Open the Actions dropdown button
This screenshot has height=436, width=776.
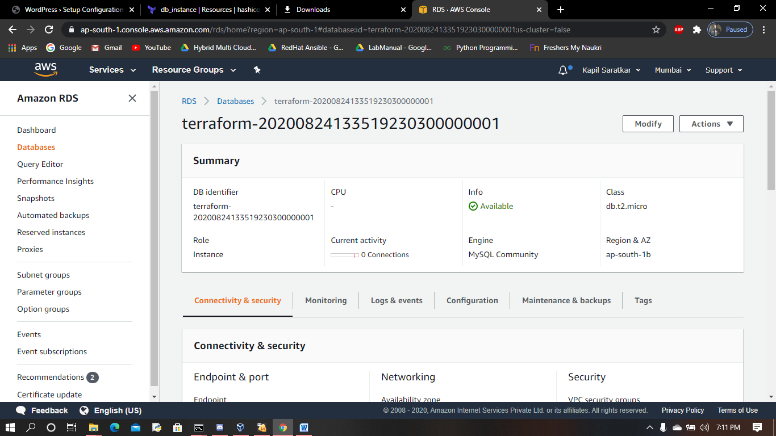click(711, 124)
